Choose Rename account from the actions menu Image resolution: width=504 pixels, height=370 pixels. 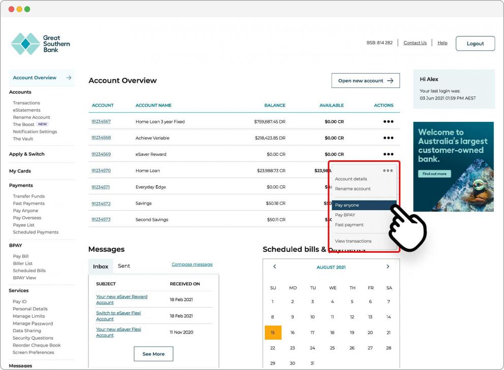(353, 189)
